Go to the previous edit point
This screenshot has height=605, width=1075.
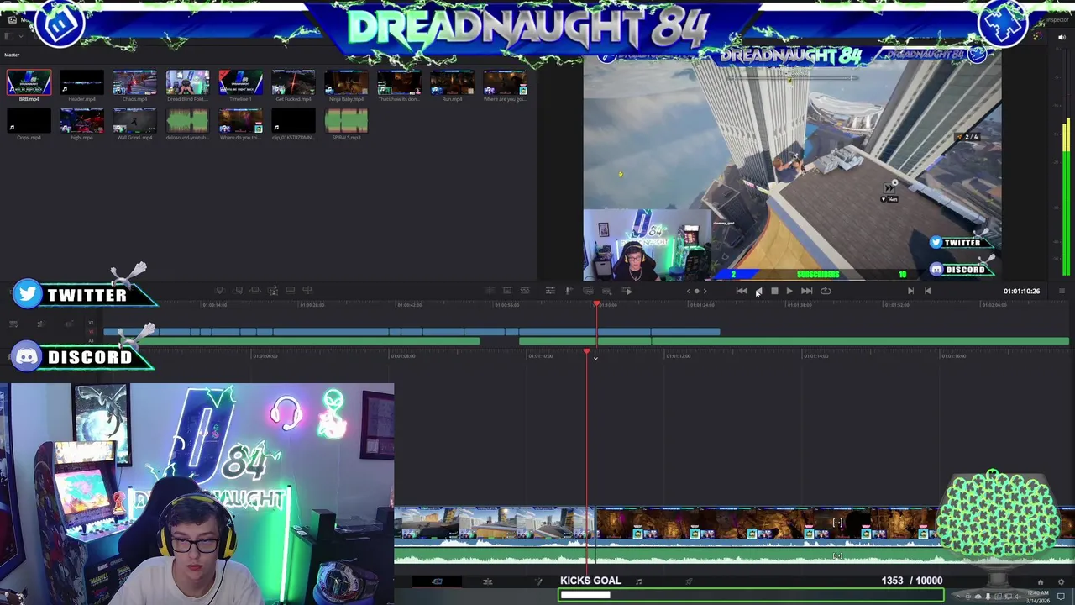pos(927,291)
